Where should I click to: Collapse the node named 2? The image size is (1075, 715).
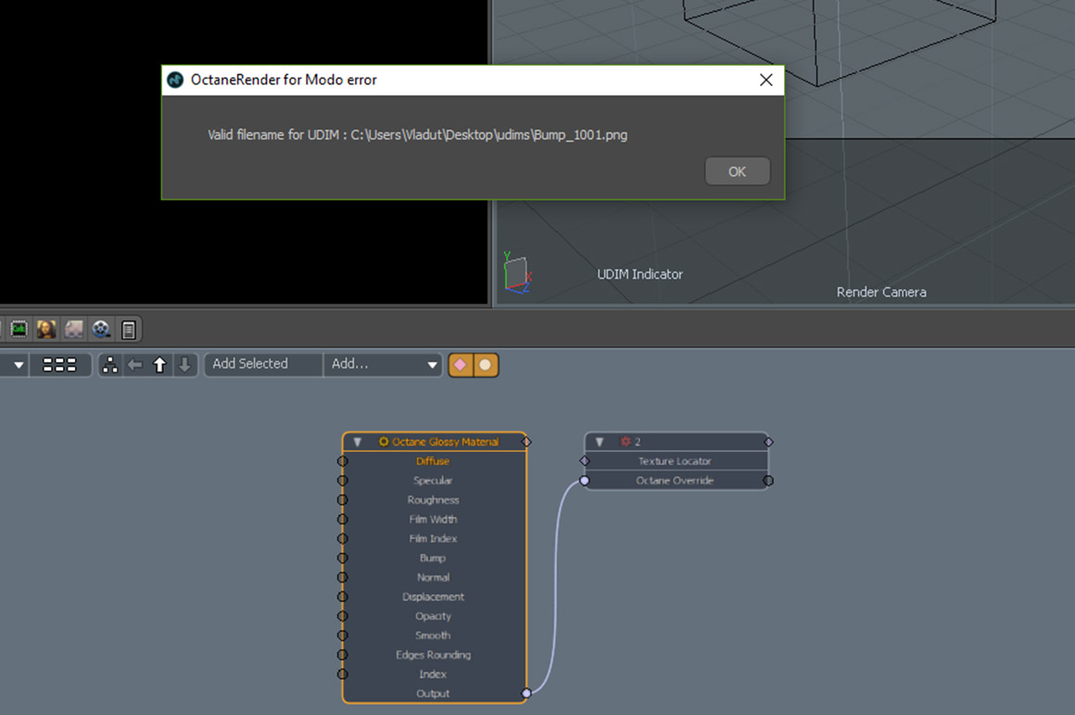600,442
